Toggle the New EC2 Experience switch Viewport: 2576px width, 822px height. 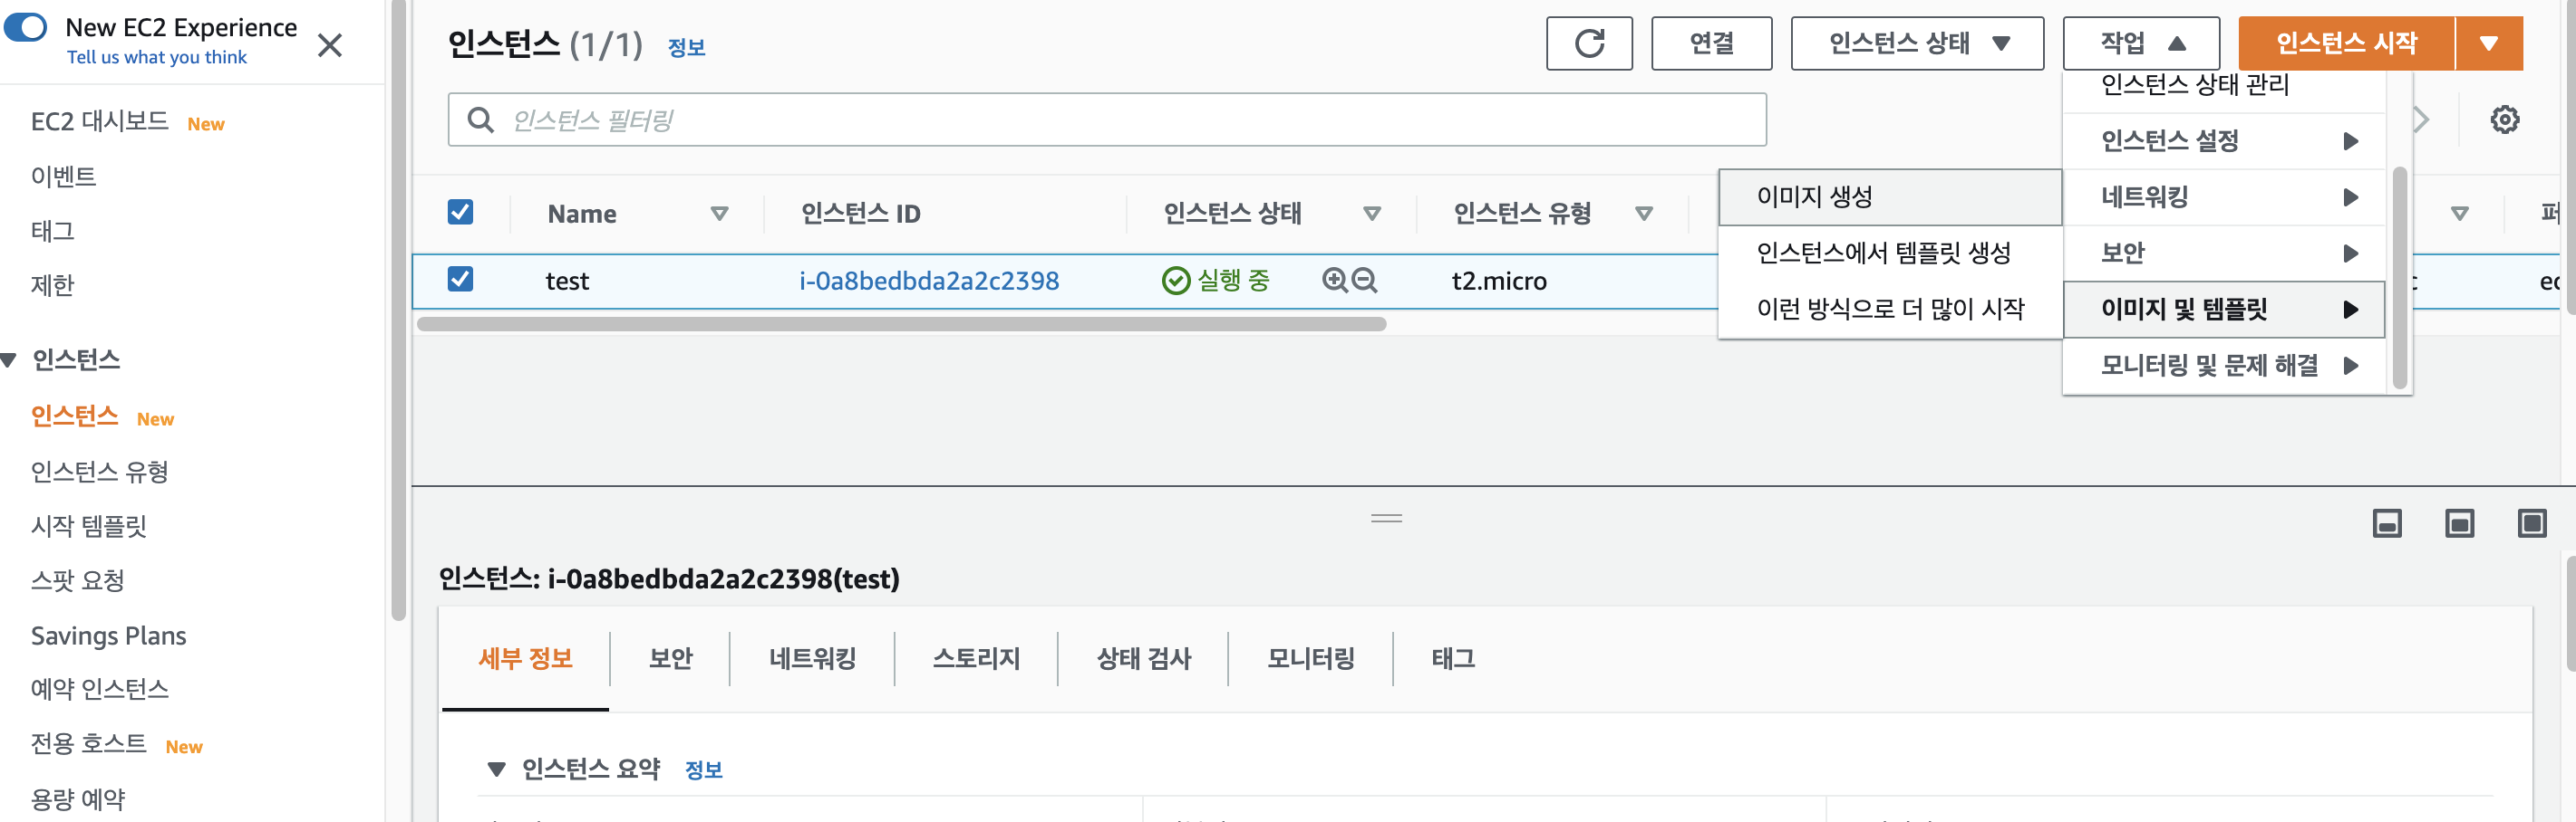pyautogui.click(x=26, y=27)
